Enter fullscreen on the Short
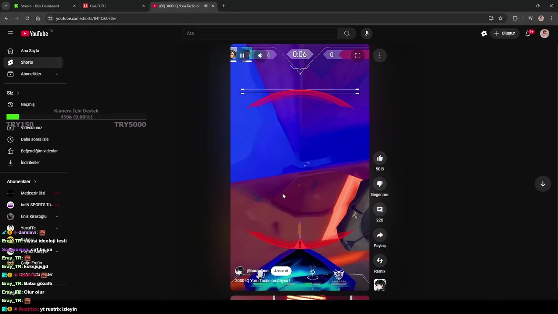558x314 pixels. coord(357,55)
